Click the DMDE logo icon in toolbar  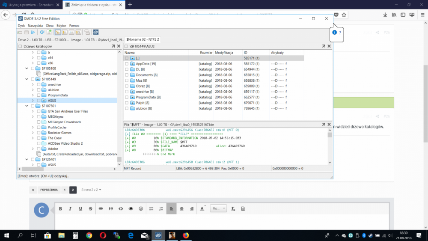point(96,32)
